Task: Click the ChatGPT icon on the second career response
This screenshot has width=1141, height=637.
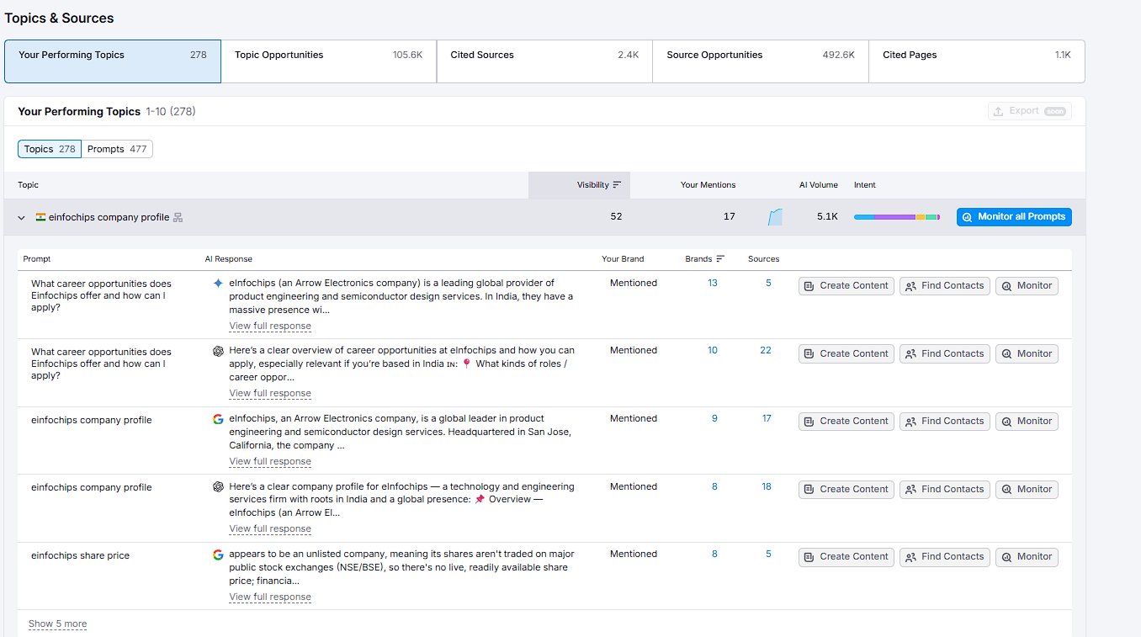Action: 217,350
